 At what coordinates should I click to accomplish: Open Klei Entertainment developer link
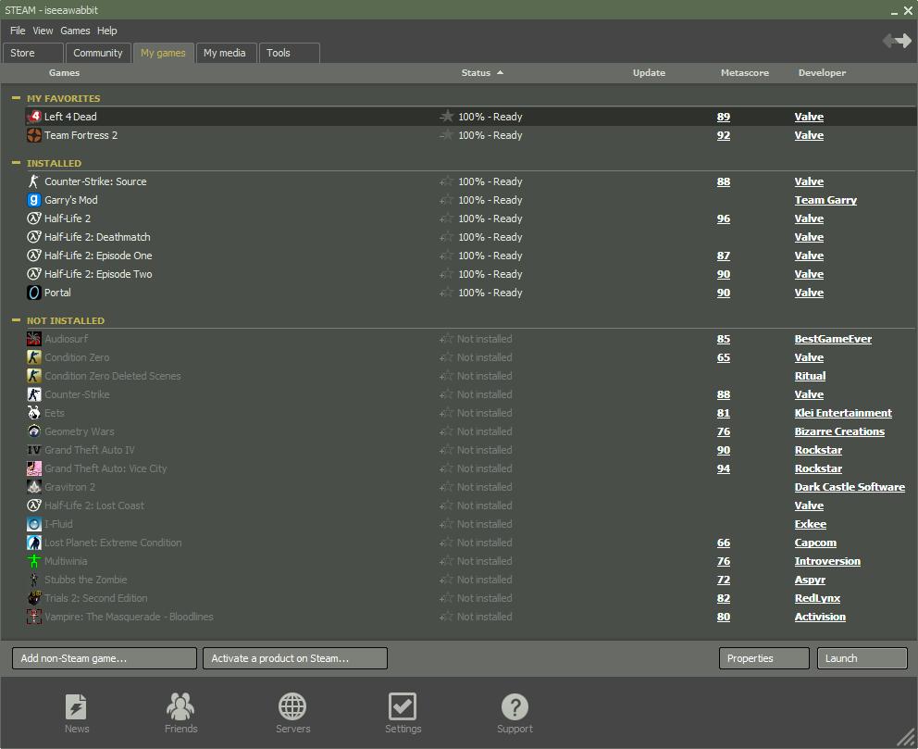tap(843, 413)
